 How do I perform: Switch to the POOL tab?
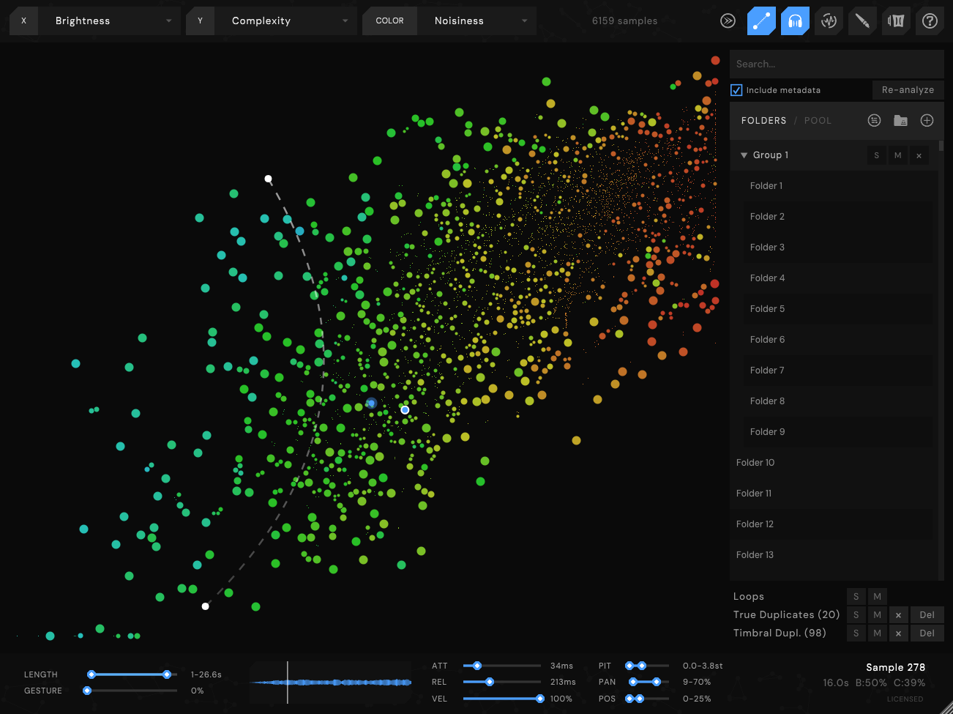pyautogui.click(x=818, y=121)
